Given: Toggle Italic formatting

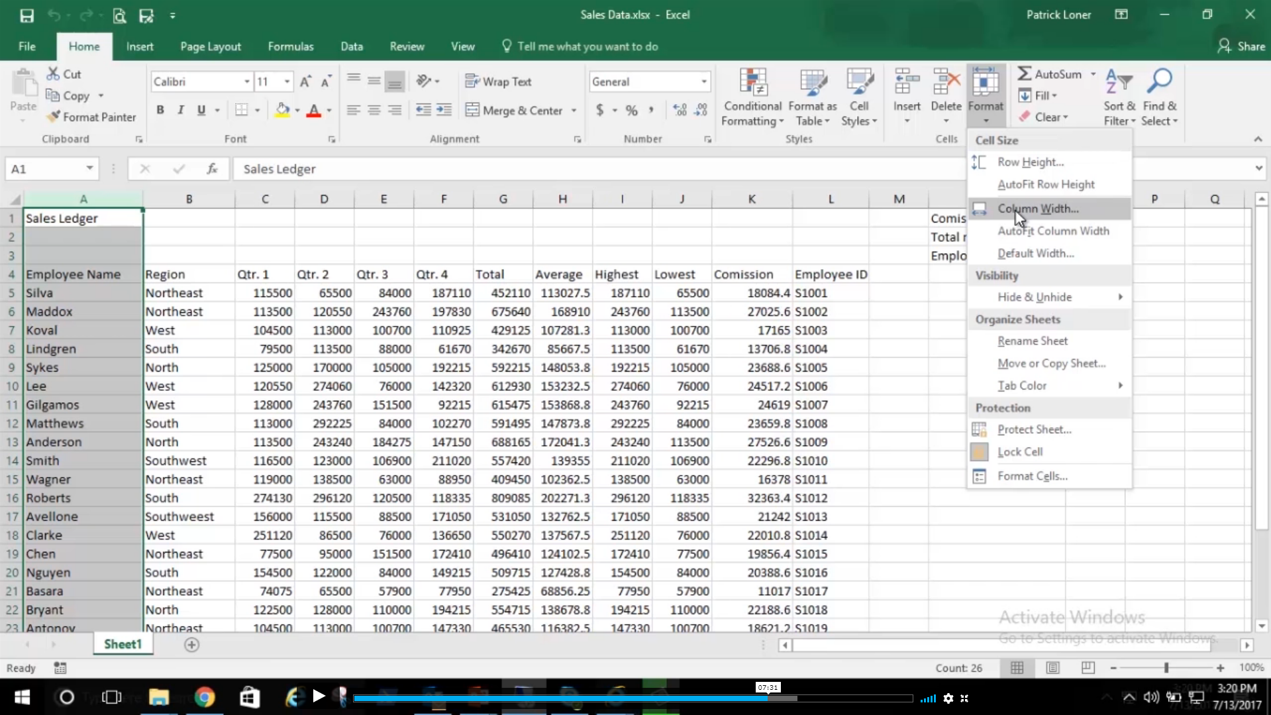Looking at the screenshot, I should tap(180, 110).
